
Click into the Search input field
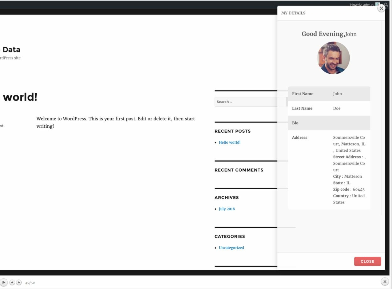click(x=245, y=102)
